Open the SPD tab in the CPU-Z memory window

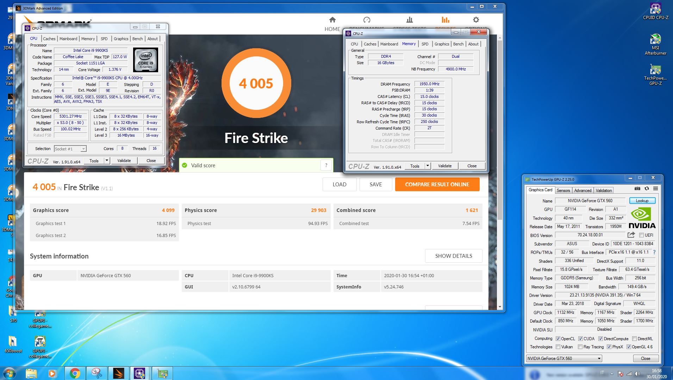pos(425,44)
